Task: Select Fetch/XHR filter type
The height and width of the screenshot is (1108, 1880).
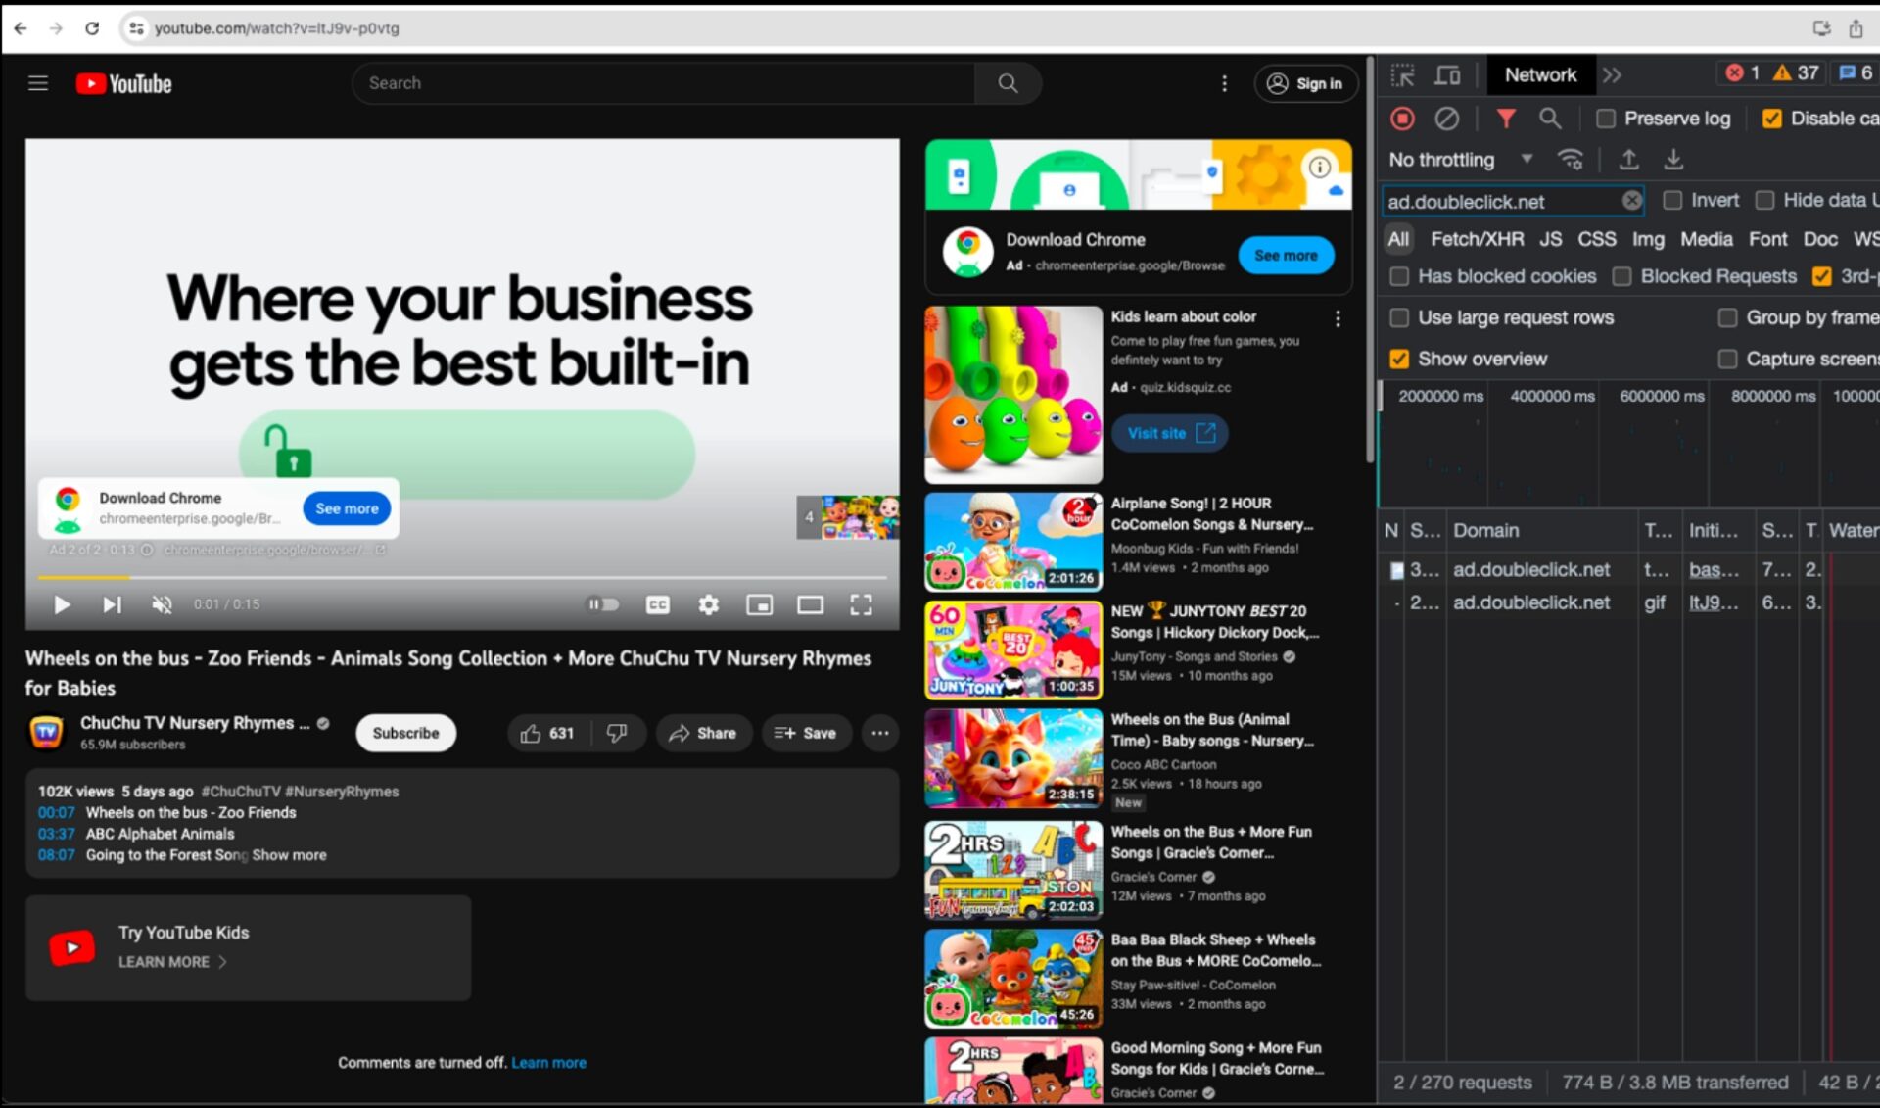Action: [x=1476, y=239]
